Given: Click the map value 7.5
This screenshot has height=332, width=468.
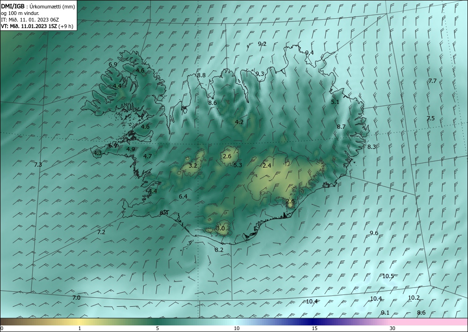Looking at the screenshot, I should click(431, 118).
